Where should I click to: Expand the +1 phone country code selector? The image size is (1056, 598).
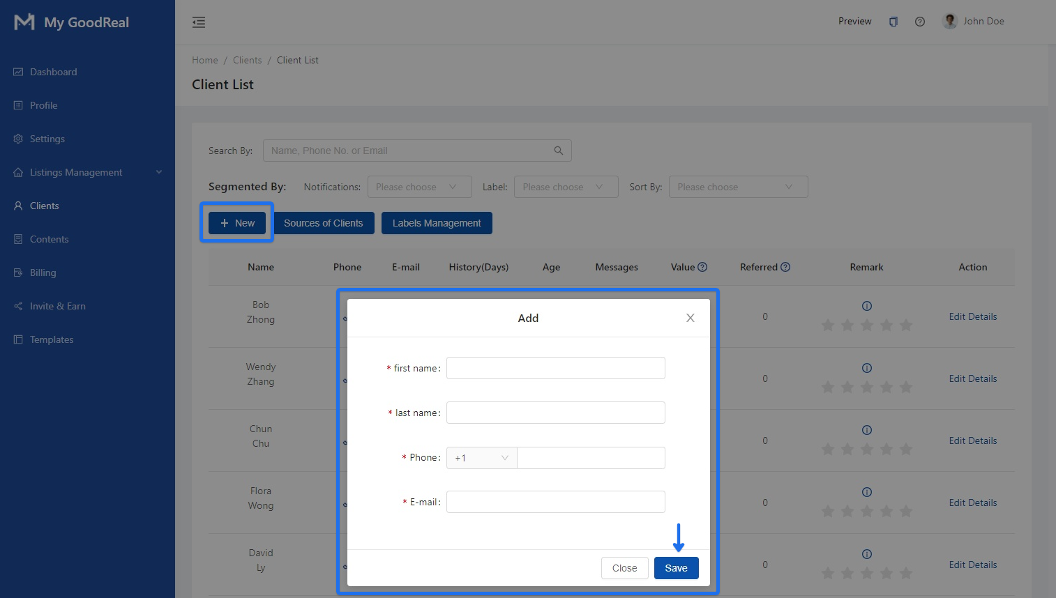tap(481, 458)
